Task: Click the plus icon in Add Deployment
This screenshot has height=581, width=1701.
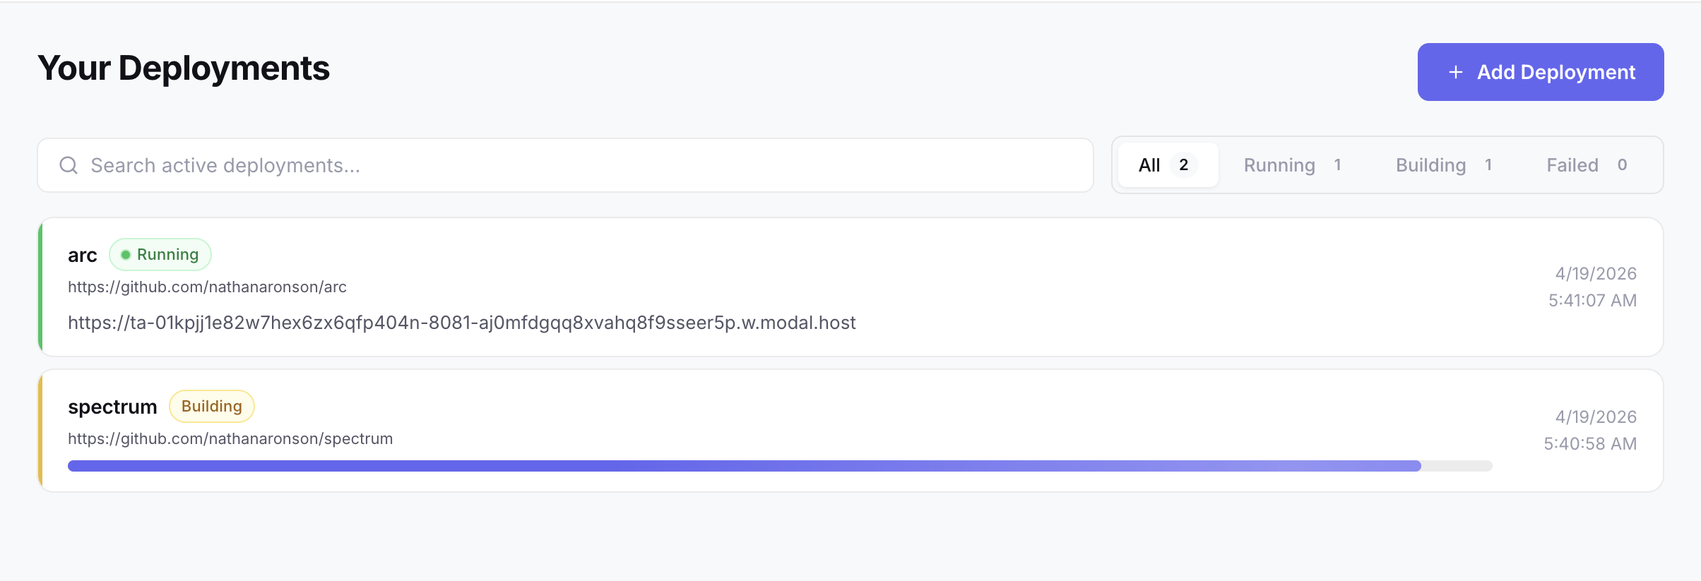Action: (x=1455, y=72)
